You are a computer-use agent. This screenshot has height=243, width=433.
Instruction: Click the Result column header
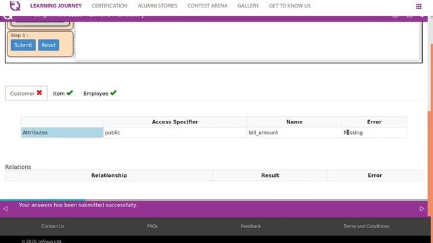270,175
